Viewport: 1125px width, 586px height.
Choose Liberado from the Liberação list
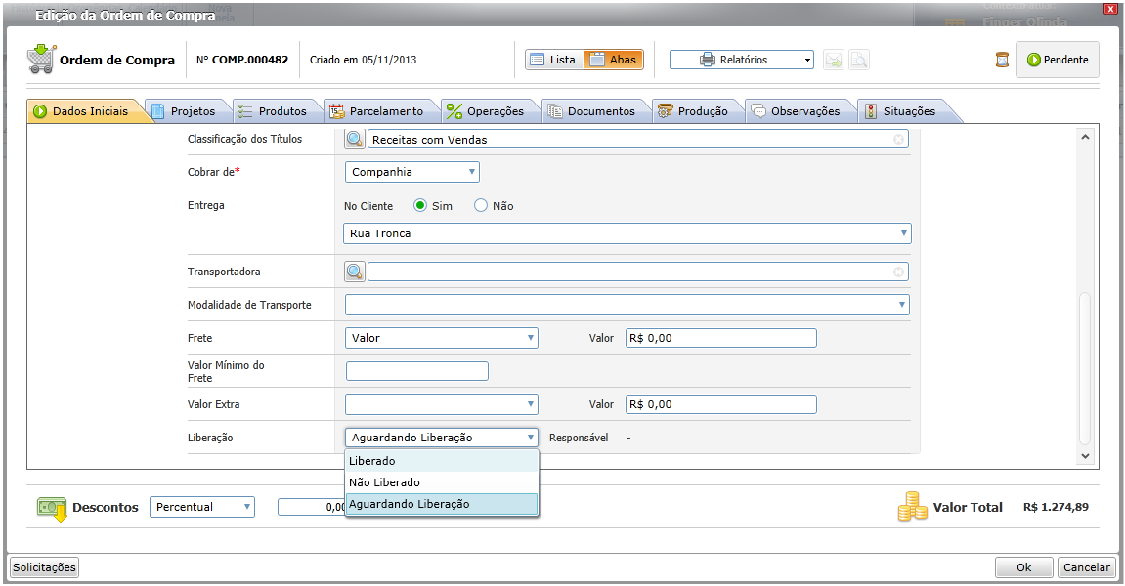click(x=442, y=461)
